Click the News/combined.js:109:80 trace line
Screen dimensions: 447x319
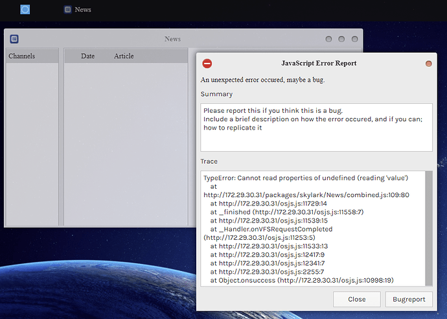[x=306, y=195]
